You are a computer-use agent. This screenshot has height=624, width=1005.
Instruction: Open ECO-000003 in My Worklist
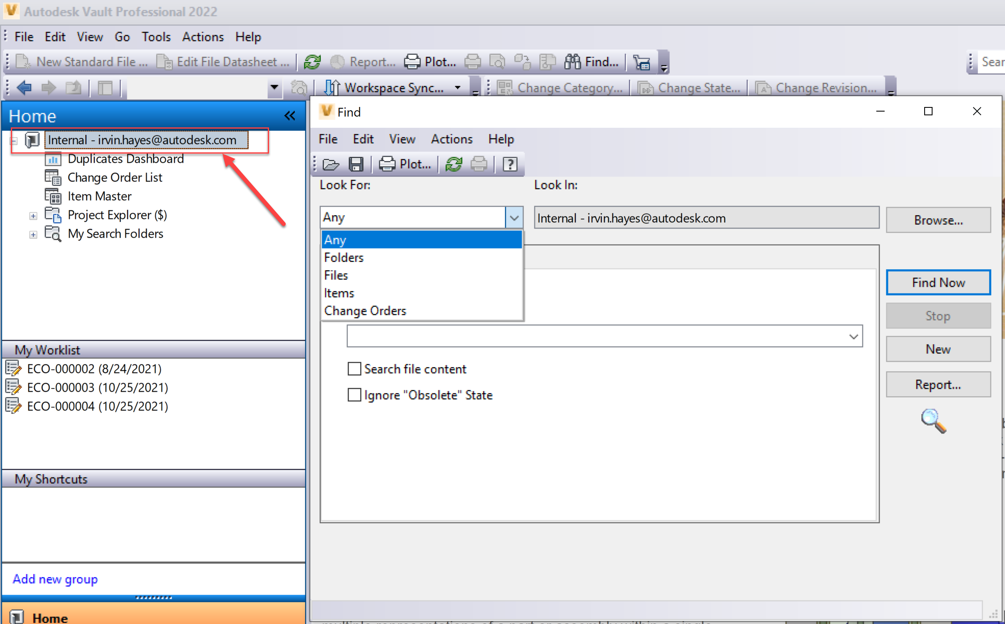[97, 388]
